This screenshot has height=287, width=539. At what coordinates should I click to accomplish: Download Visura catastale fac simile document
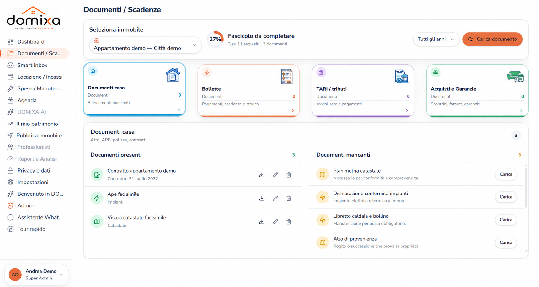point(262,222)
